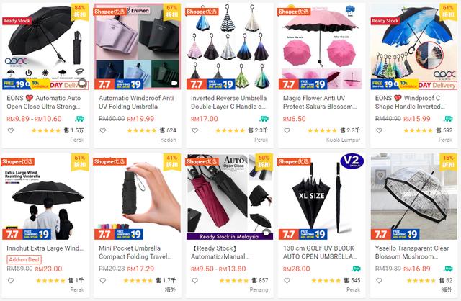Toggle heart on Automatic Windproof Anti UV umbrella
This screenshot has width=461, height=301.
(102, 130)
